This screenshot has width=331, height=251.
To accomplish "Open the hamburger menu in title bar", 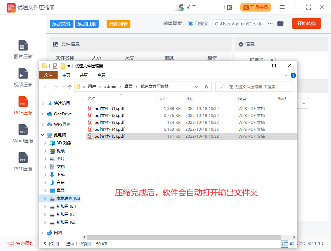I will click(x=282, y=7).
